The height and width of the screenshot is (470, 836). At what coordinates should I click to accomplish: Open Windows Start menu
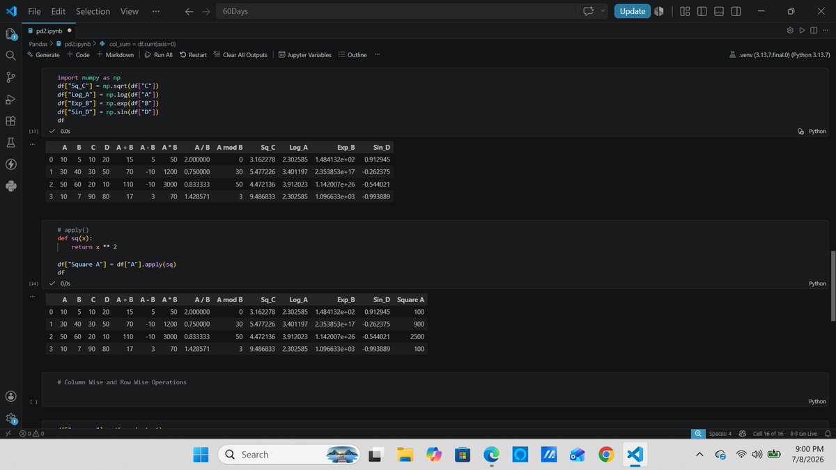click(x=200, y=454)
